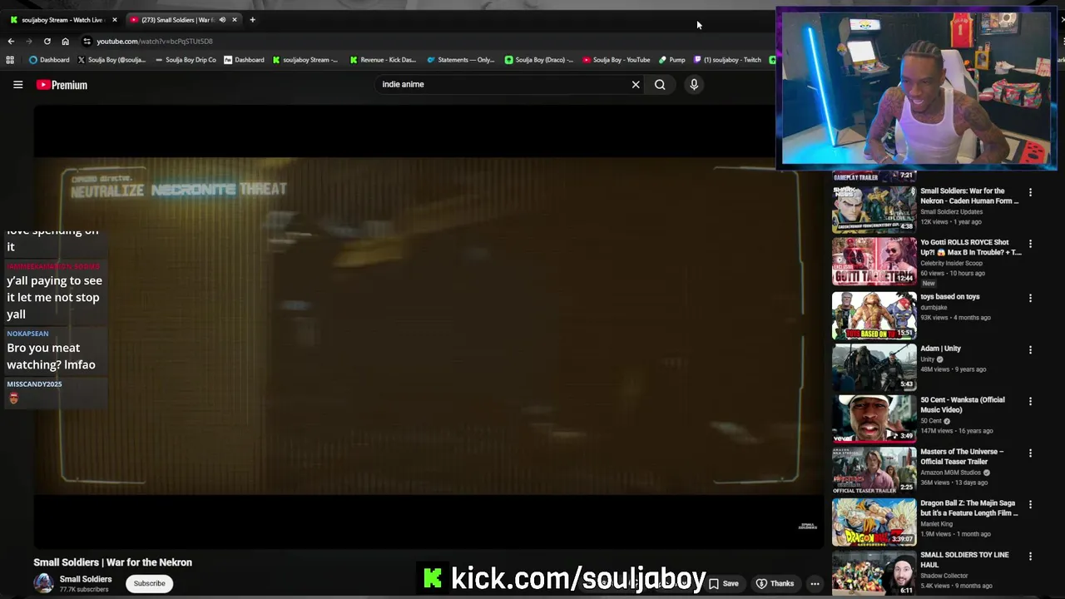Open Small Soldiers channel avatar

click(x=43, y=583)
